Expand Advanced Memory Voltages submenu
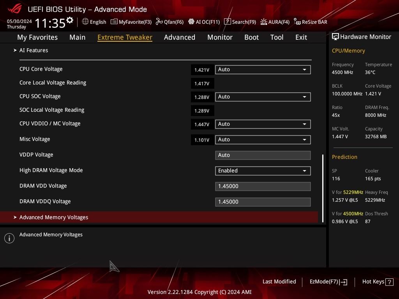This screenshot has width=399, height=299. (159, 217)
